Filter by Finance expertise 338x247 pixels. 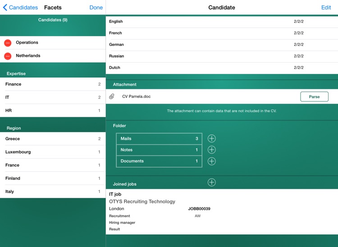pyautogui.click(x=53, y=84)
